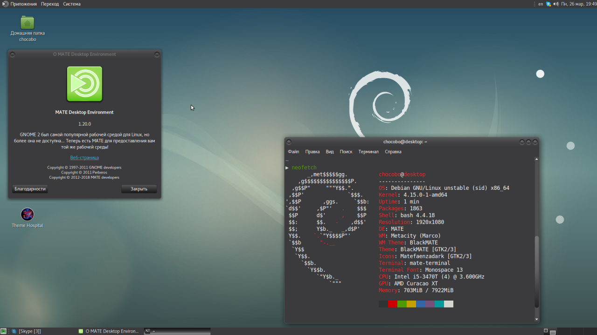Image resolution: width=597 pixels, height=335 pixels.
Task: Click the WM Theme: BlackMATE line
Action: [x=408, y=242]
